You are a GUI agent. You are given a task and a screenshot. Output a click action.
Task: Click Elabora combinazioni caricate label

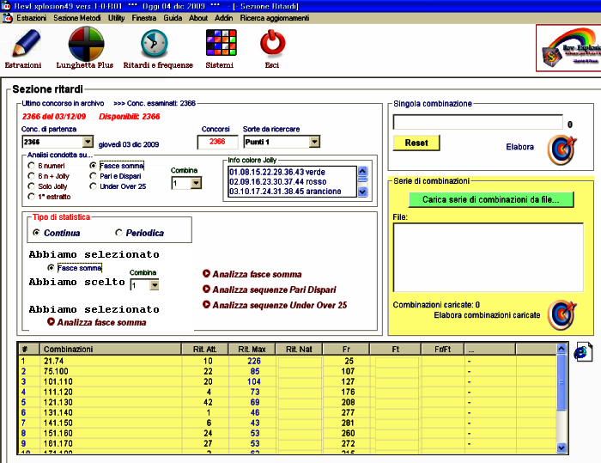(x=487, y=315)
